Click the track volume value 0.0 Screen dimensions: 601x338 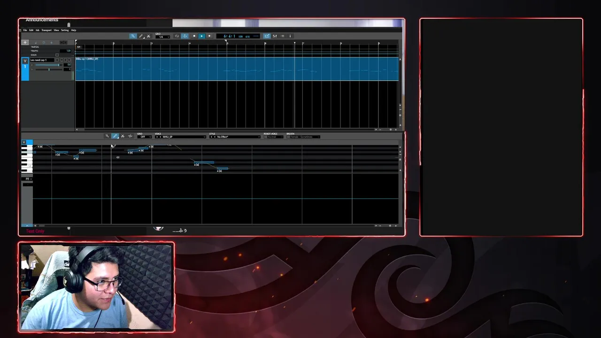[x=67, y=65]
